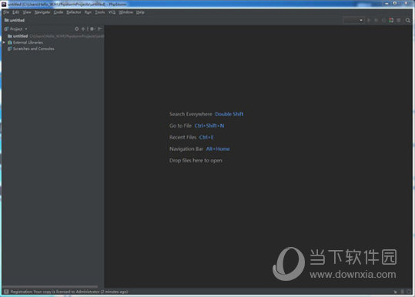Maximize the PhpStorm window

click(395, 3)
